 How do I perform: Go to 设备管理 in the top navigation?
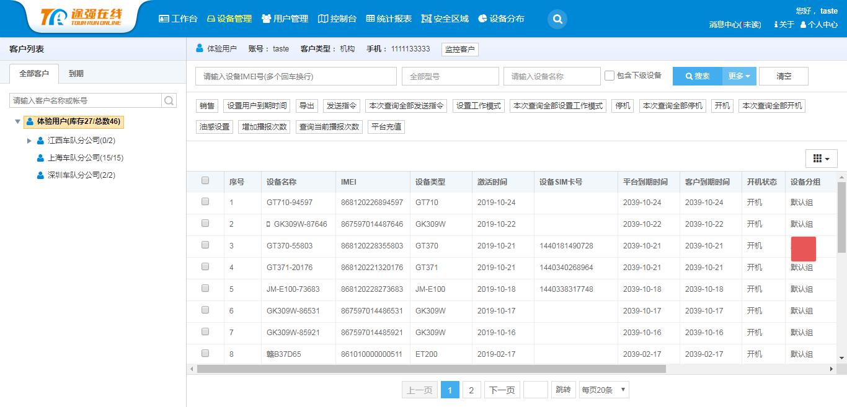pos(229,19)
